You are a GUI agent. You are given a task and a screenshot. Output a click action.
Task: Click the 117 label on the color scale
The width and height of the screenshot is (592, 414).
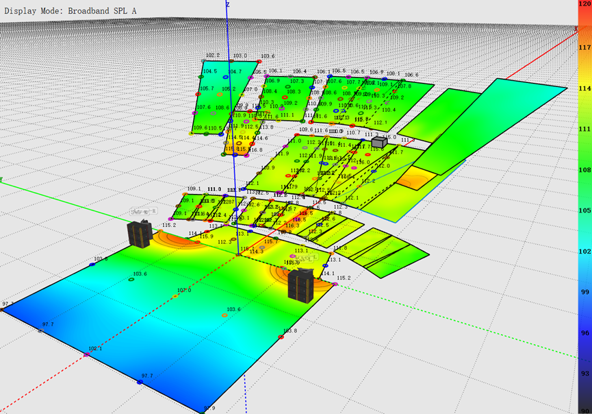click(x=584, y=47)
